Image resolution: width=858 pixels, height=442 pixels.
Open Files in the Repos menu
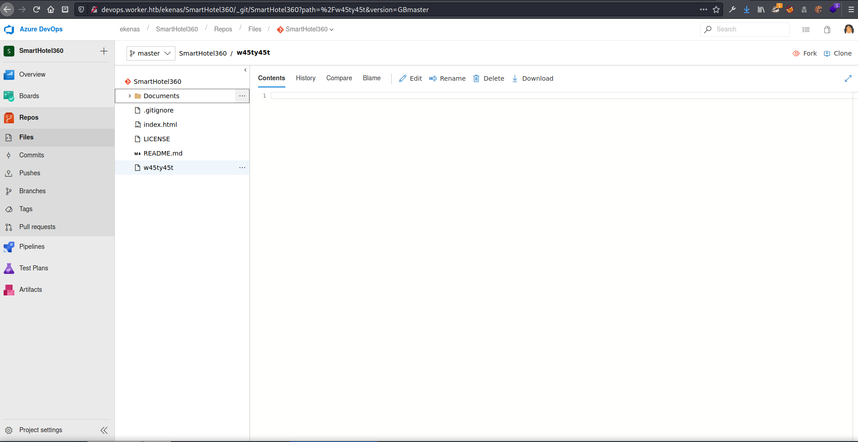[x=57, y=137]
